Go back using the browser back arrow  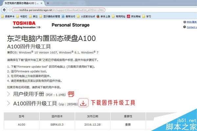pos(4,10)
